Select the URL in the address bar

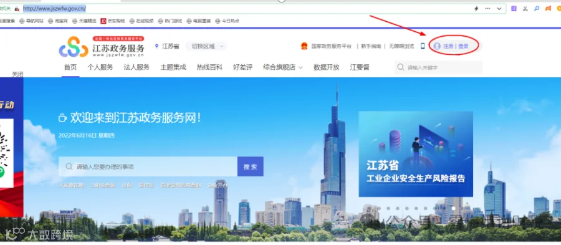pos(54,9)
